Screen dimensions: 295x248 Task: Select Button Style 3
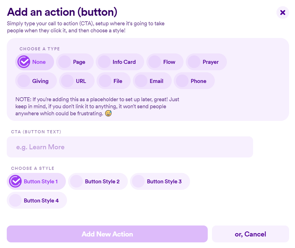pyautogui.click(x=160, y=181)
